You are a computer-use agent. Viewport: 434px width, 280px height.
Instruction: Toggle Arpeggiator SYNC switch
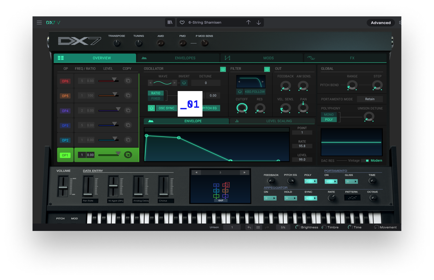coord(311,198)
